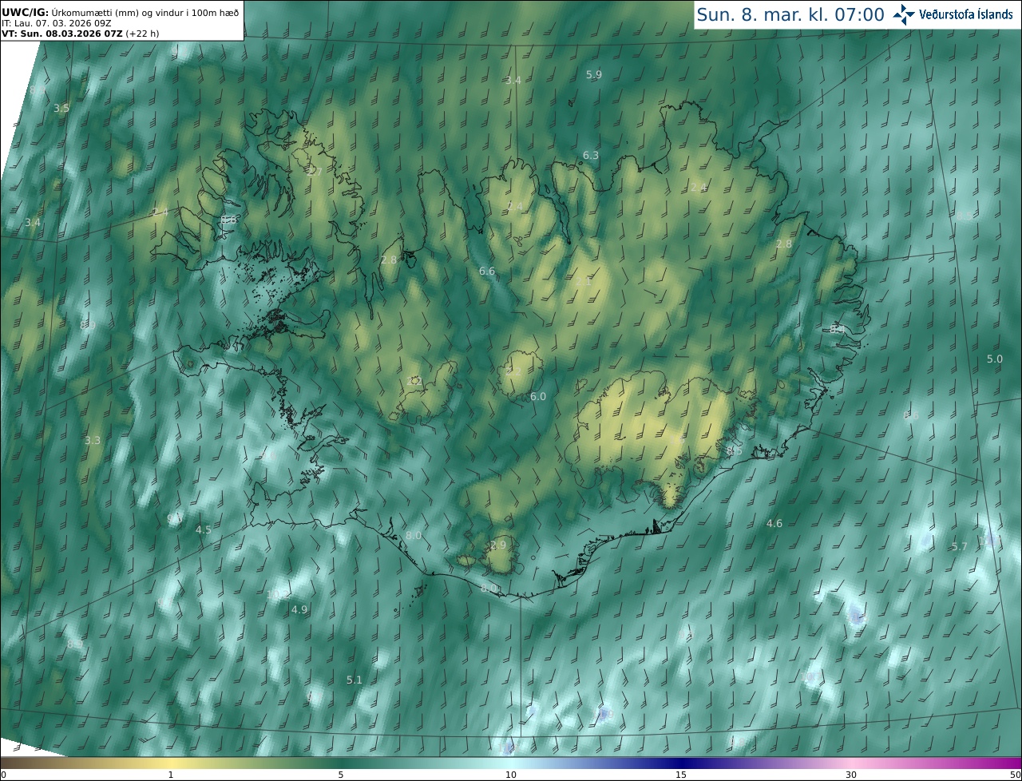The height and width of the screenshot is (781, 1022).
Task: Click the Veðurstofa Íslands logo symbol
Action: tap(904, 14)
